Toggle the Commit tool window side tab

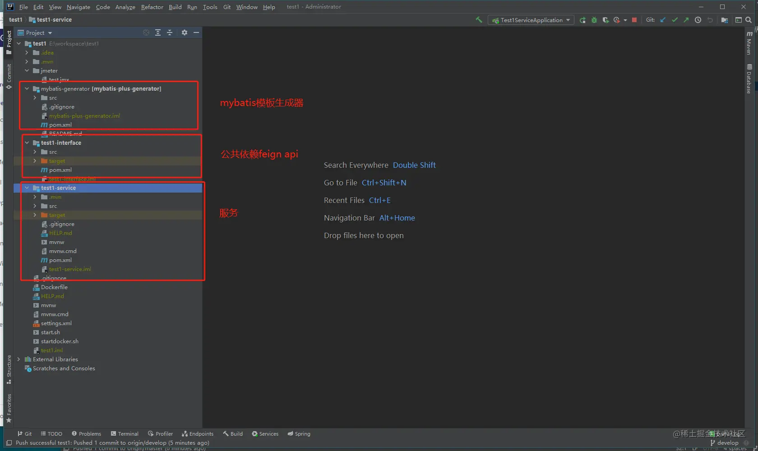point(9,76)
